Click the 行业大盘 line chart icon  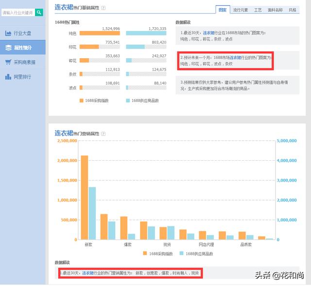click(8, 33)
